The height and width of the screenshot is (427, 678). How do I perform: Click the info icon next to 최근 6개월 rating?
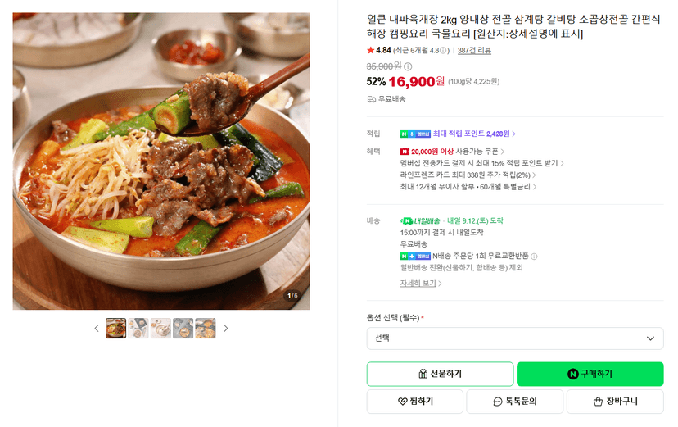pyautogui.click(x=443, y=51)
